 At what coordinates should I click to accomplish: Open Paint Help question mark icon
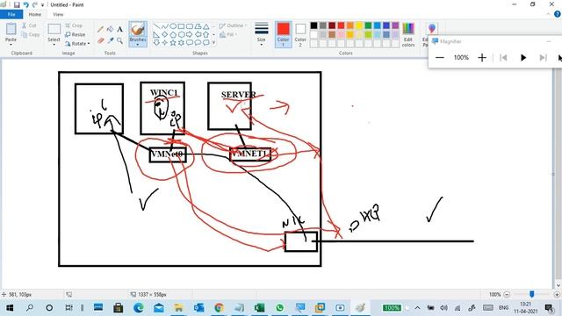pyautogui.click(x=557, y=14)
